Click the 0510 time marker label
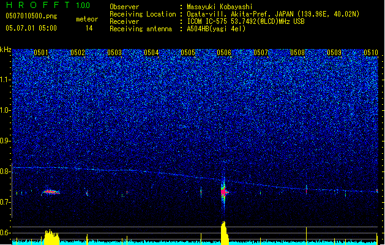 371,53
